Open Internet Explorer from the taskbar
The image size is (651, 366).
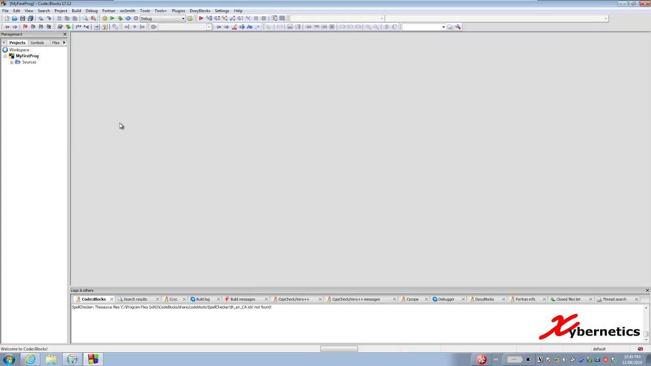(x=31, y=360)
